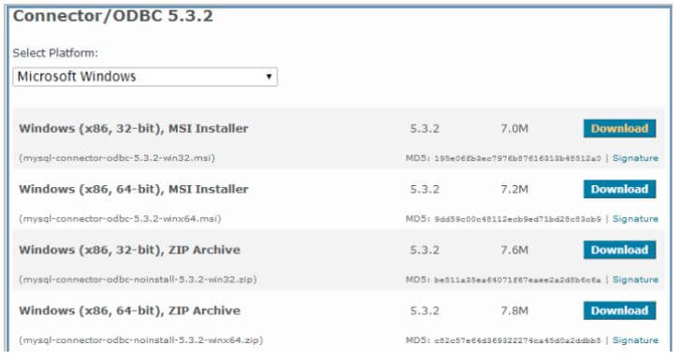Click 'Windows (x86, 64-bit), ZIP Archive' title

(x=129, y=311)
